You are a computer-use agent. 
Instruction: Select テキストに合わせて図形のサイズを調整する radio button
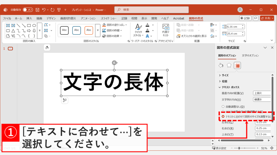coord(223,116)
